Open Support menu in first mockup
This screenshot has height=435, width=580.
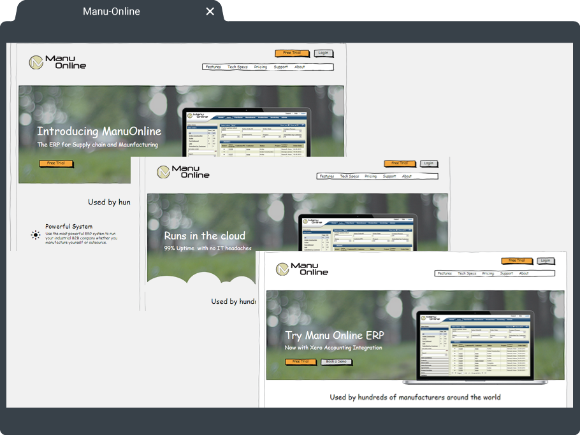pos(280,67)
